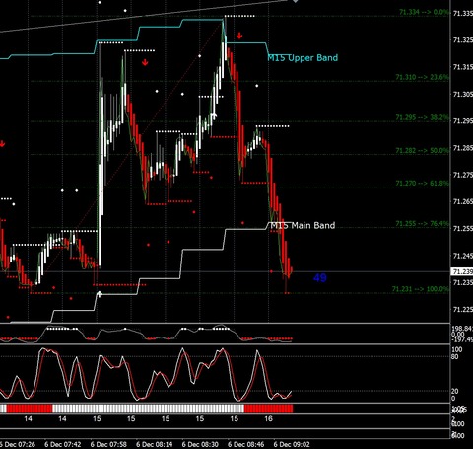473x449 pixels.
Task: Select the 71.270 --> 61.8% Fibonacci label
Action: point(422,183)
